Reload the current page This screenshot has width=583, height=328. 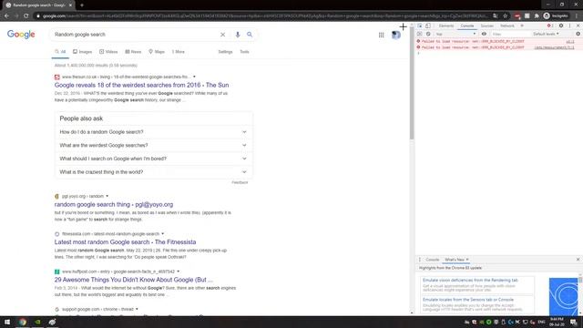tap(26, 16)
